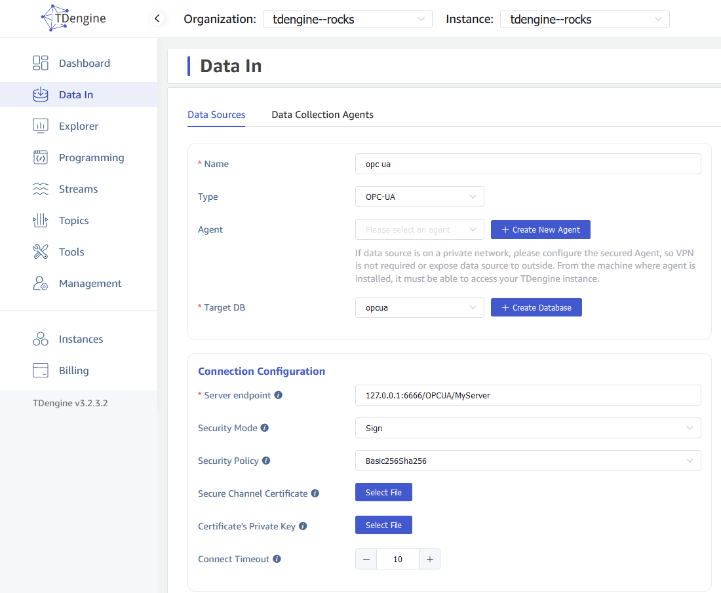Open the Type dropdown showing OPC-UA

click(x=419, y=197)
